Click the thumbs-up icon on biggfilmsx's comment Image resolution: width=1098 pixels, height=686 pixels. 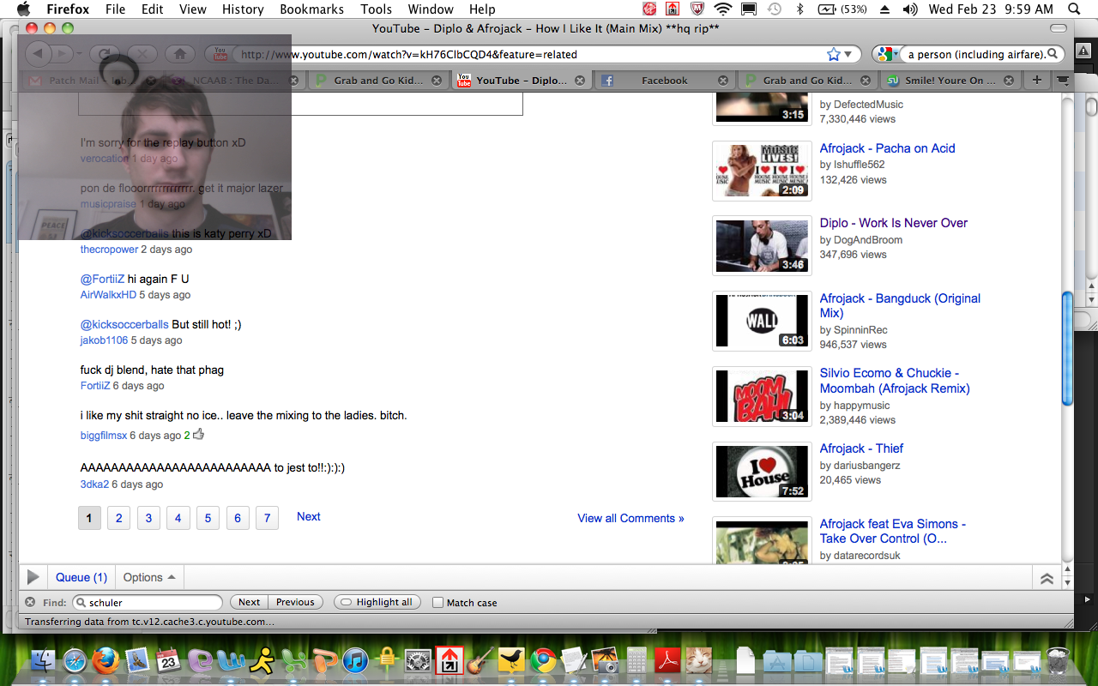click(x=199, y=435)
